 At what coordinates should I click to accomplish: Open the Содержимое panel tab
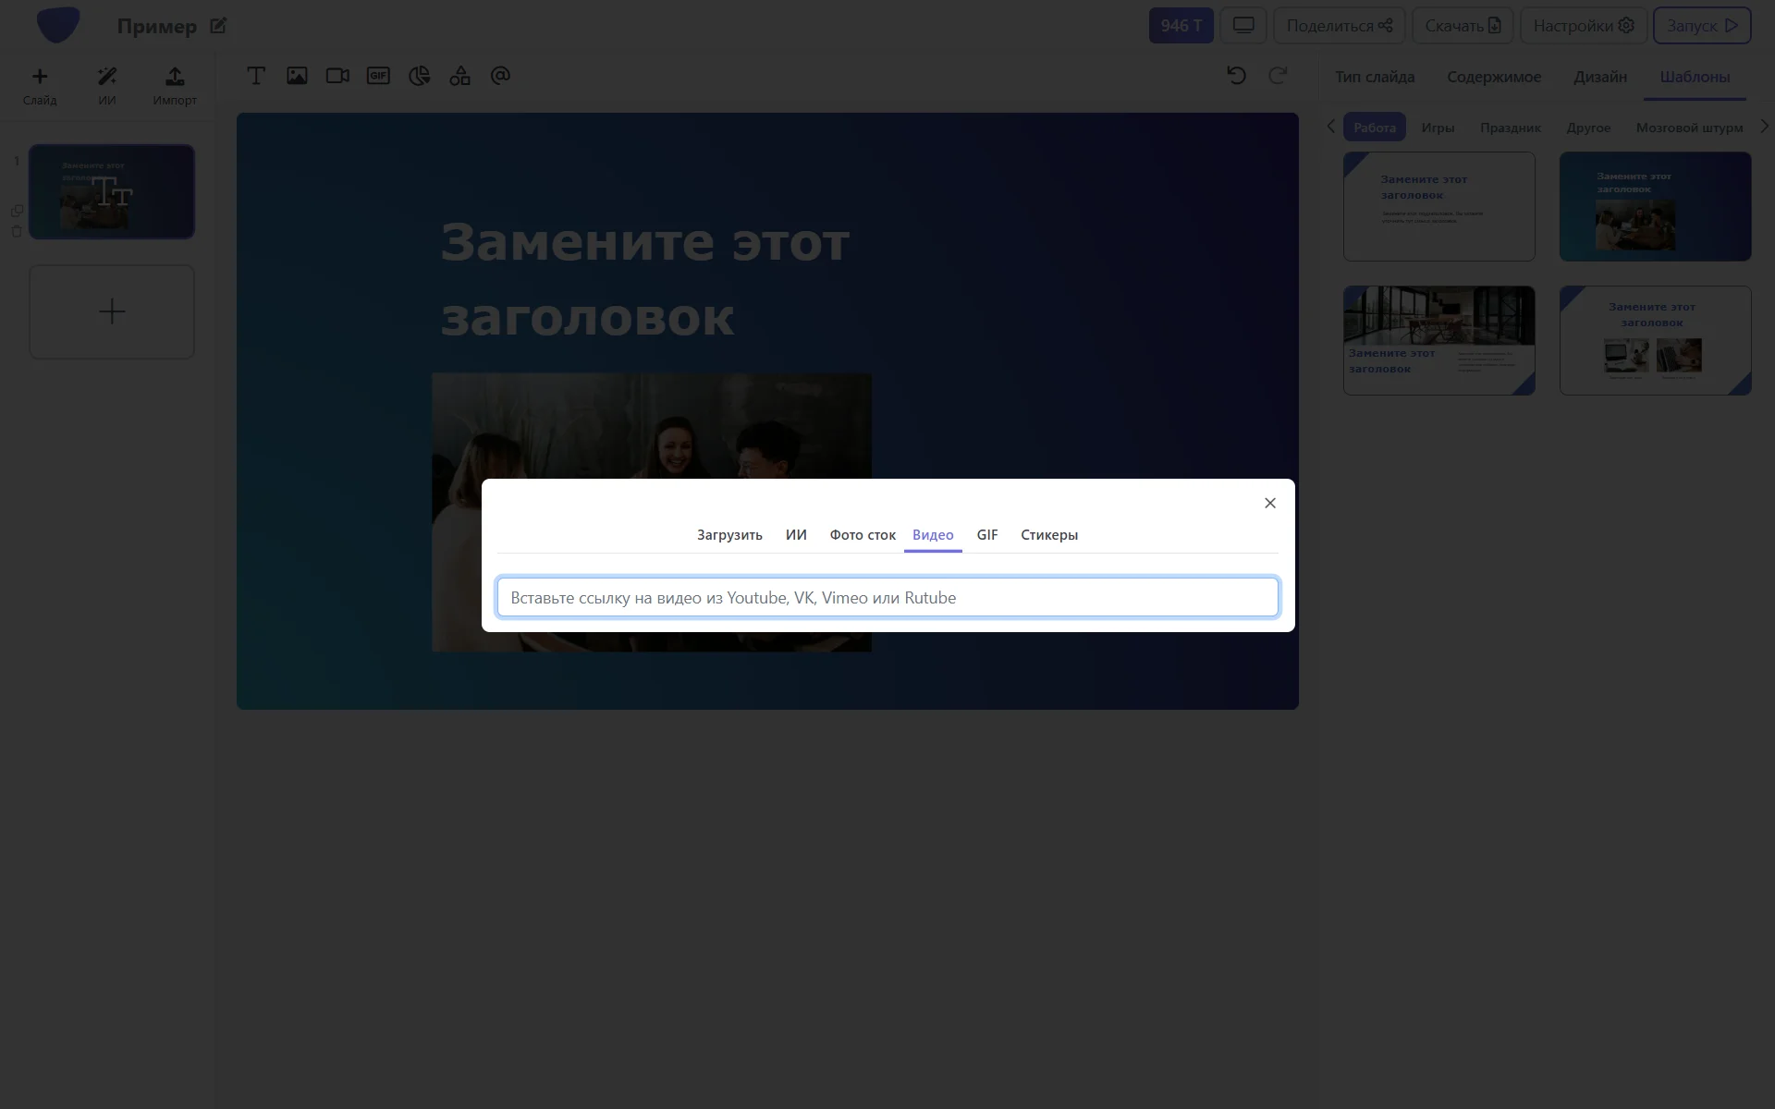pos(1494,77)
